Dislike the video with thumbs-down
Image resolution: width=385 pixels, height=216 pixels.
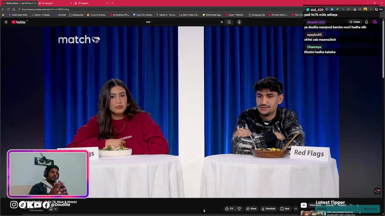click(239, 208)
